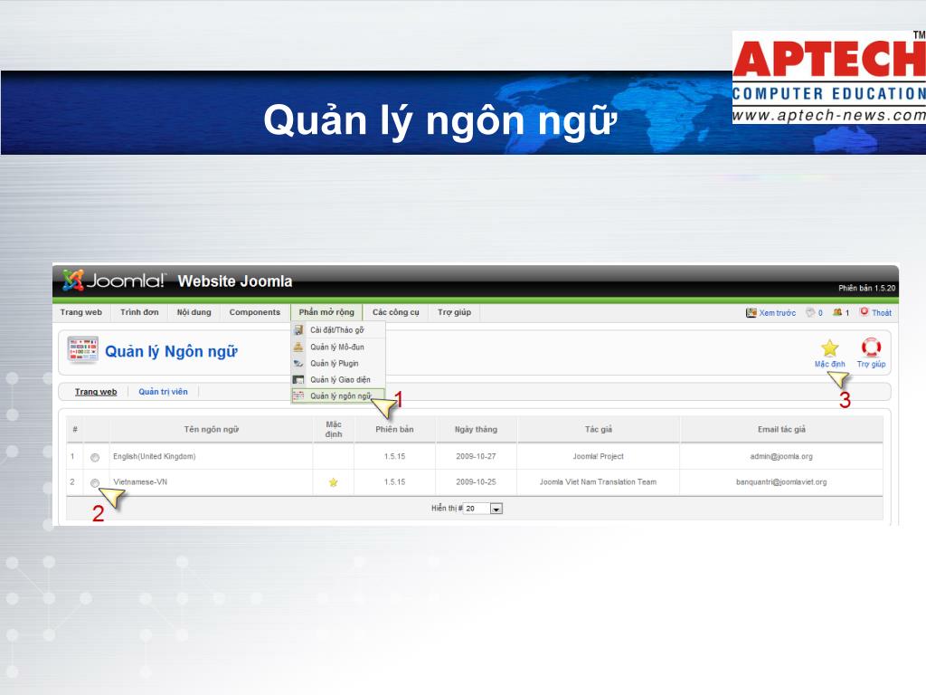The height and width of the screenshot is (695, 926).
Task: Click the Thoát logout link
Action: click(x=882, y=312)
